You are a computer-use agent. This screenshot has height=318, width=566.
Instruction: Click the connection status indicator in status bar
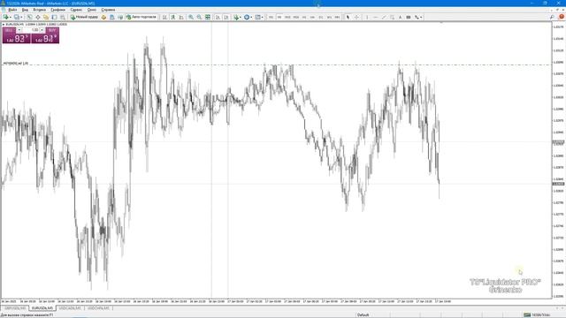point(537,315)
